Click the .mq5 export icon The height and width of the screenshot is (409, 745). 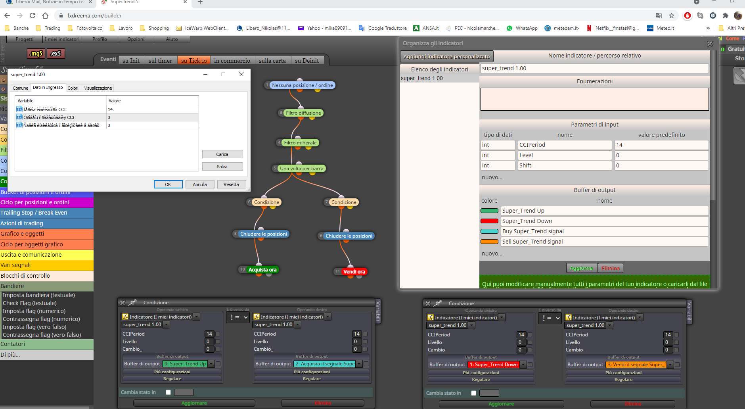point(36,54)
